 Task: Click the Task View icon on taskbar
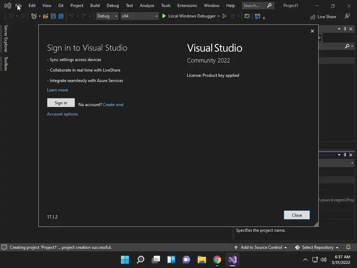156,260
